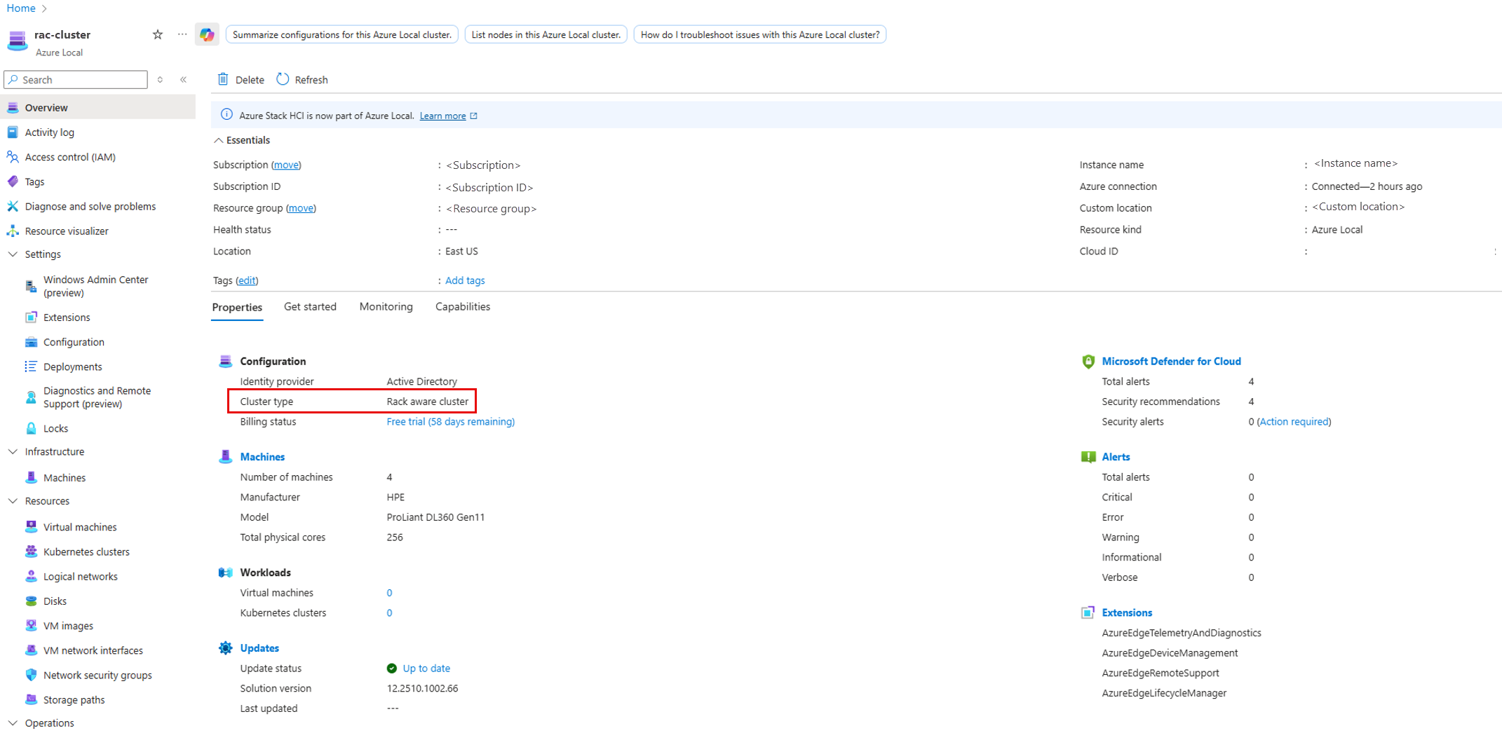Click the Logical networks icon
This screenshot has height=733, width=1502.
tap(31, 576)
